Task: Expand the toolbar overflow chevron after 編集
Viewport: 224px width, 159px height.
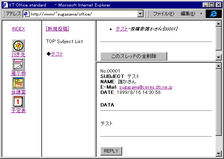Action: click(x=201, y=14)
